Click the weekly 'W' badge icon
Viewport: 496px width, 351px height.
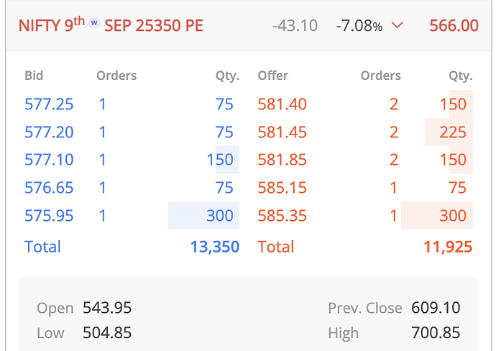tap(94, 23)
